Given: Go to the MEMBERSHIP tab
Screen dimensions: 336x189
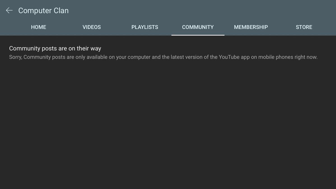Looking at the screenshot, I should coord(251,27).
